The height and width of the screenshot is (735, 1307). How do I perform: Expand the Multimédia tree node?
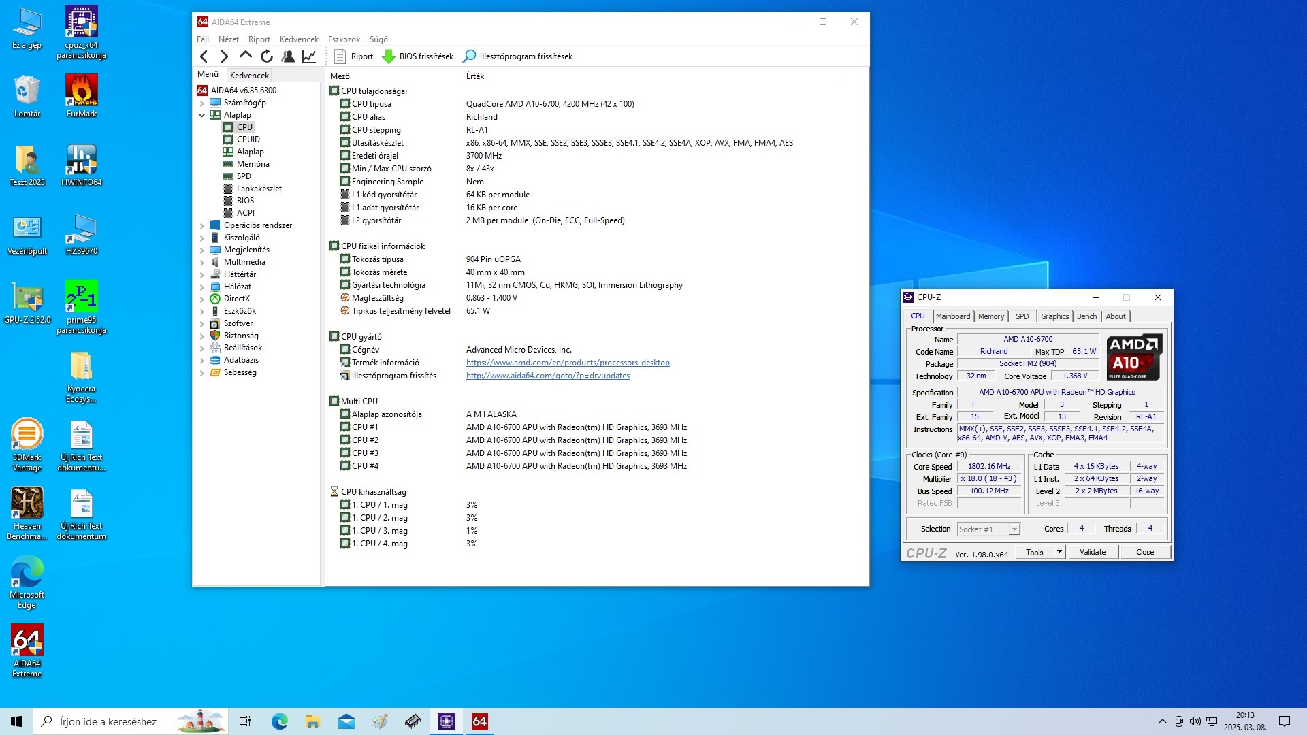click(202, 263)
